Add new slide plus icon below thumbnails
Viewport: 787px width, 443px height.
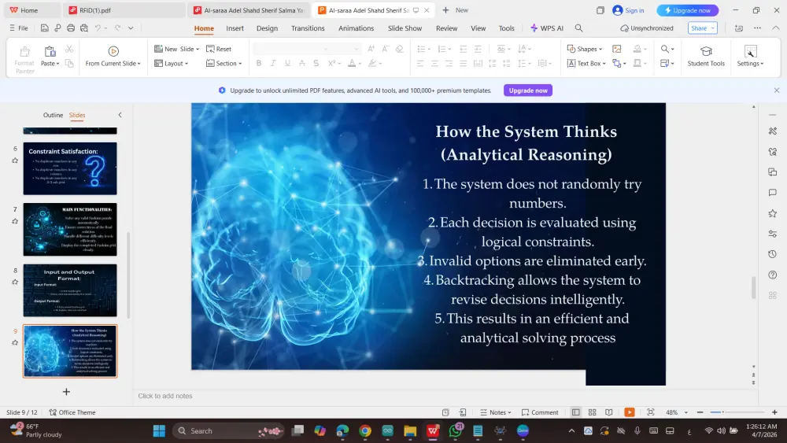tap(66, 392)
